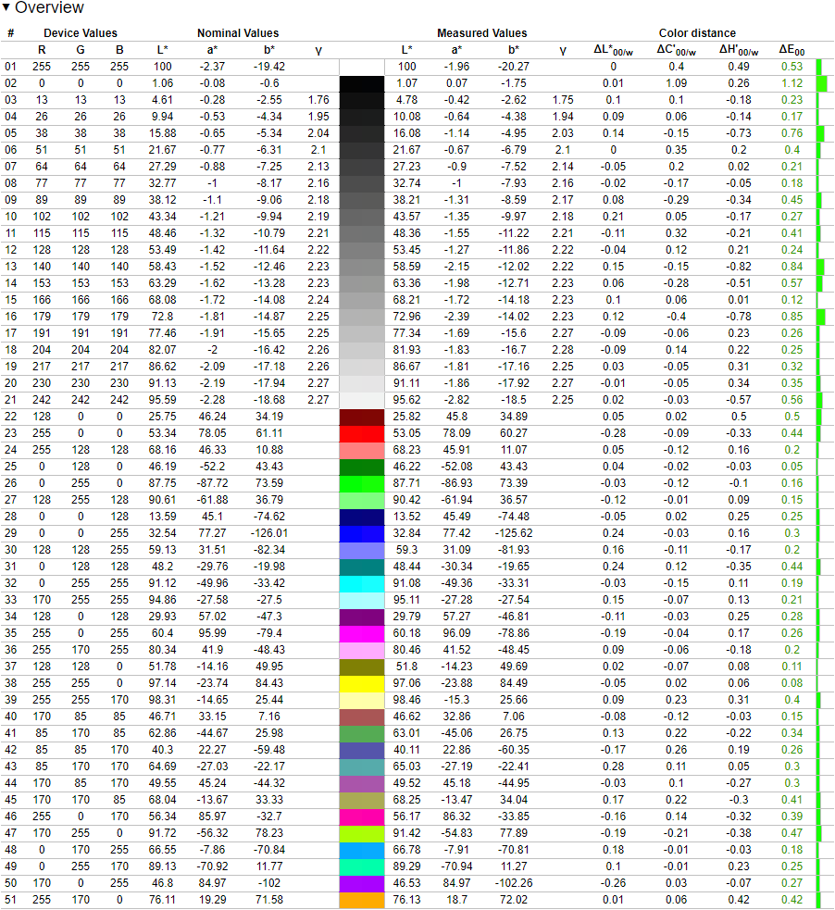Viewport: 835px width, 910px height.
Task: Collapse the Overview section triangle
Action: pos(7,8)
